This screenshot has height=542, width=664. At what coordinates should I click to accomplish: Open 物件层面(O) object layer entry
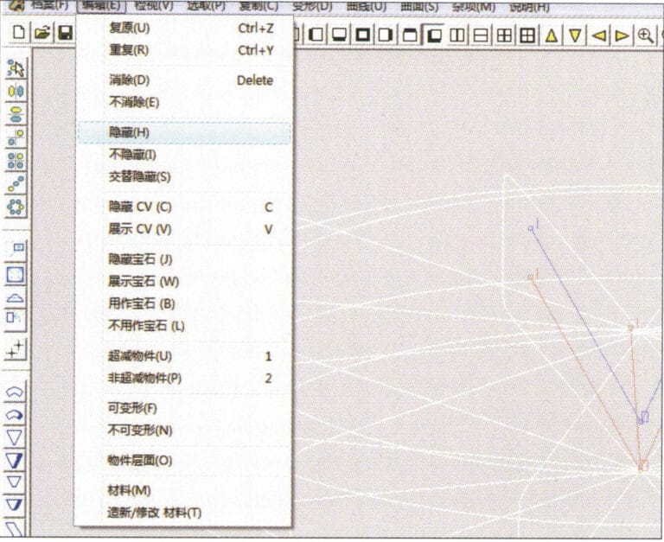point(184,461)
